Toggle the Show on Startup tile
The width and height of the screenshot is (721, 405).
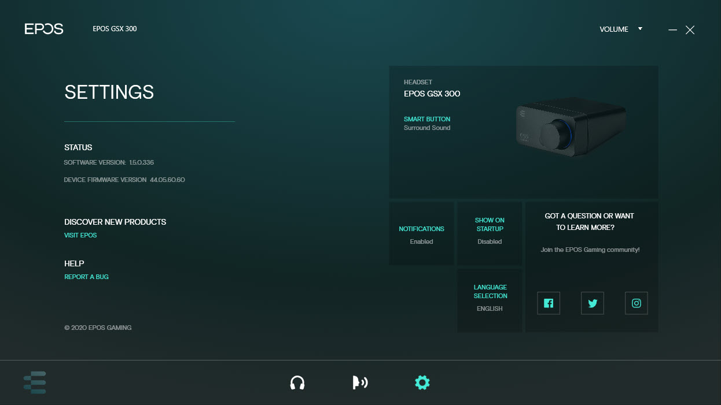point(490,233)
